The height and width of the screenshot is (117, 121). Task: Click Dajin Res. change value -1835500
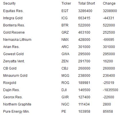click(x=110, y=90)
